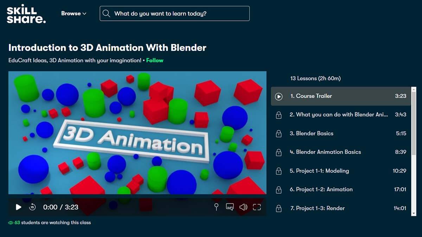Open lesson 3. Blender Basics
The height and width of the screenshot is (237, 422).
point(341,133)
